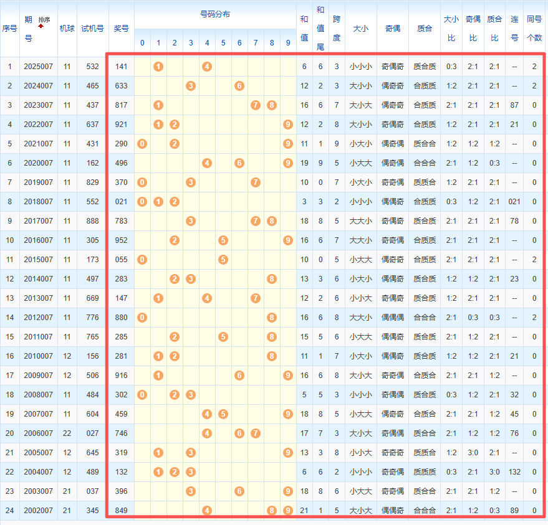Click the 号码分布 column group header
The height and width of the screenshot is (525, 548).
pos(214,14)
